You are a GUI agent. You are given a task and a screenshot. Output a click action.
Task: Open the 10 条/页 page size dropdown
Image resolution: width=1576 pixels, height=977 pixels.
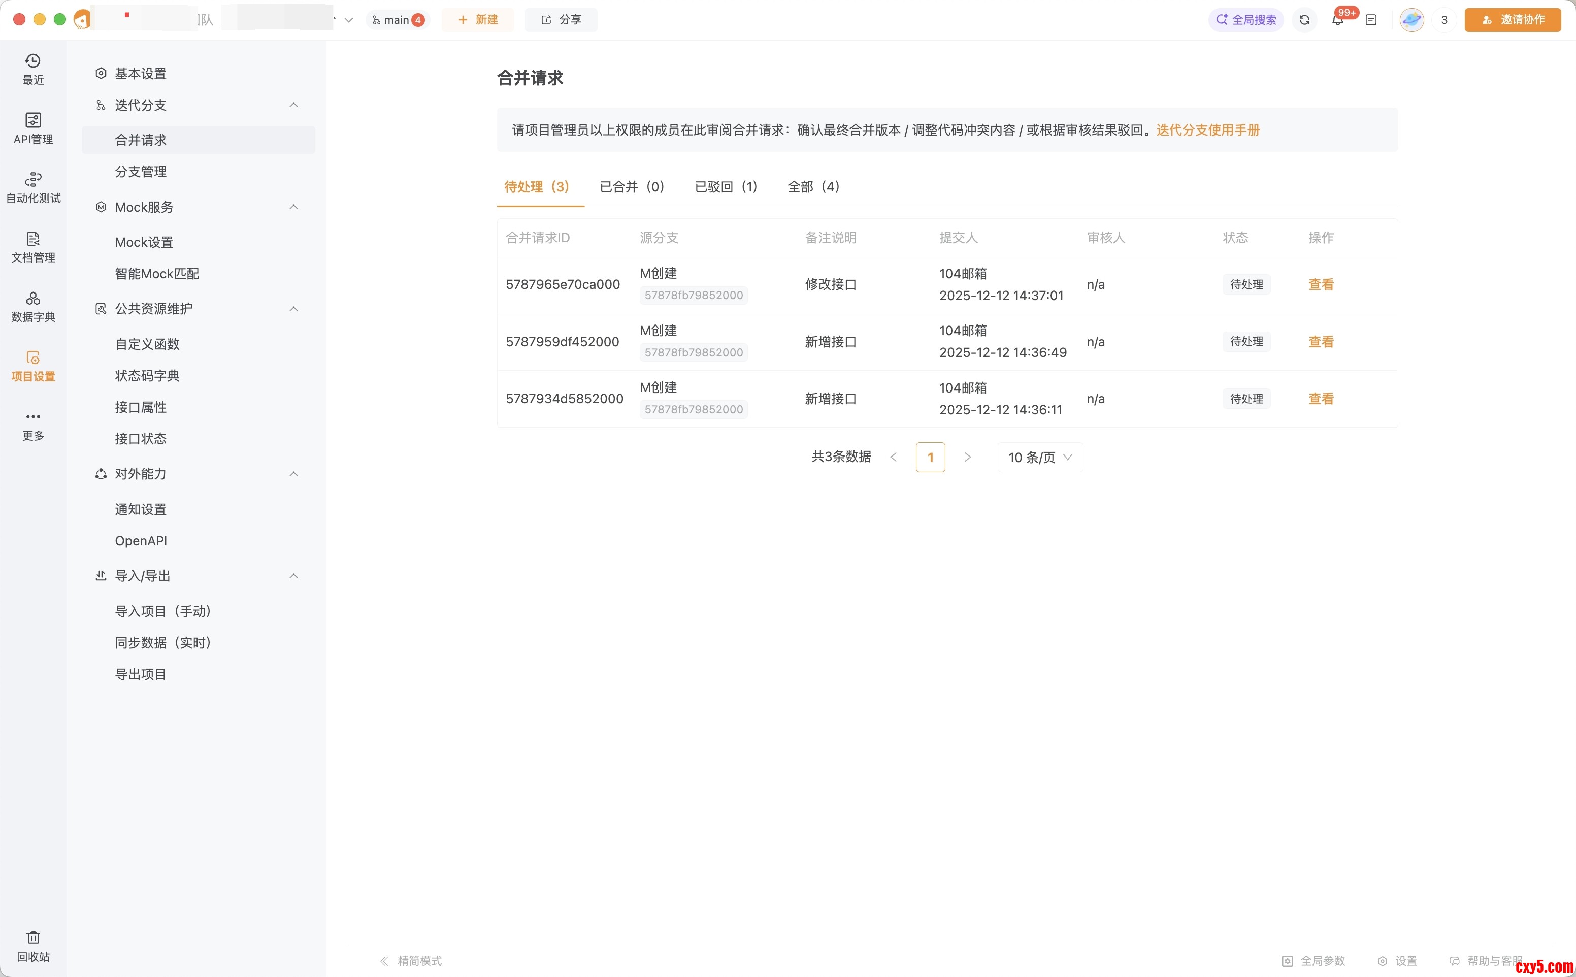[1039, 458]
